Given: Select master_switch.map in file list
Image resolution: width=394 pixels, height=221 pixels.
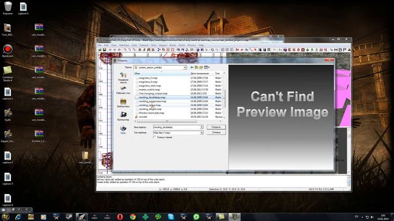Looking at the screenshot, I should 149,90.
